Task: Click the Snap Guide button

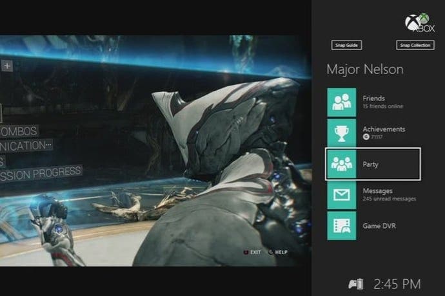Action: pyautogui.click(x=346, y=45)
